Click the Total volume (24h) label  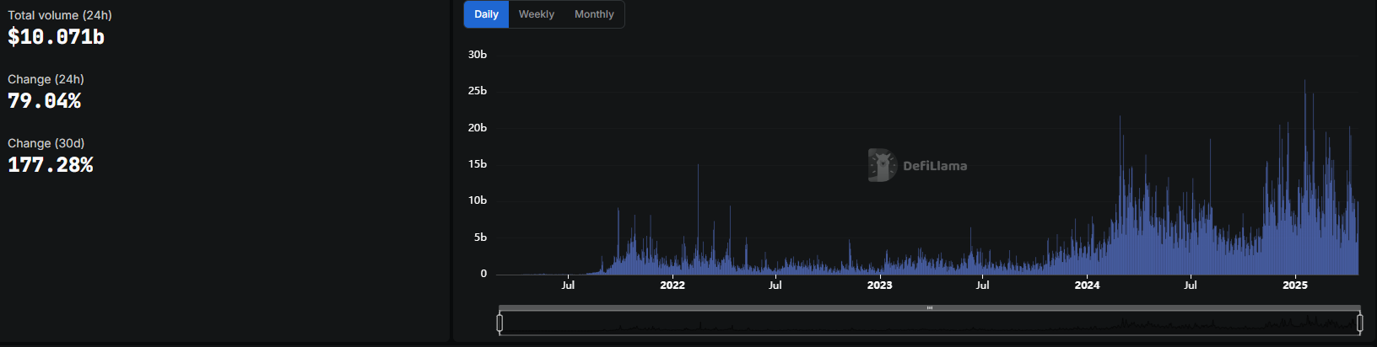(60, 15)
